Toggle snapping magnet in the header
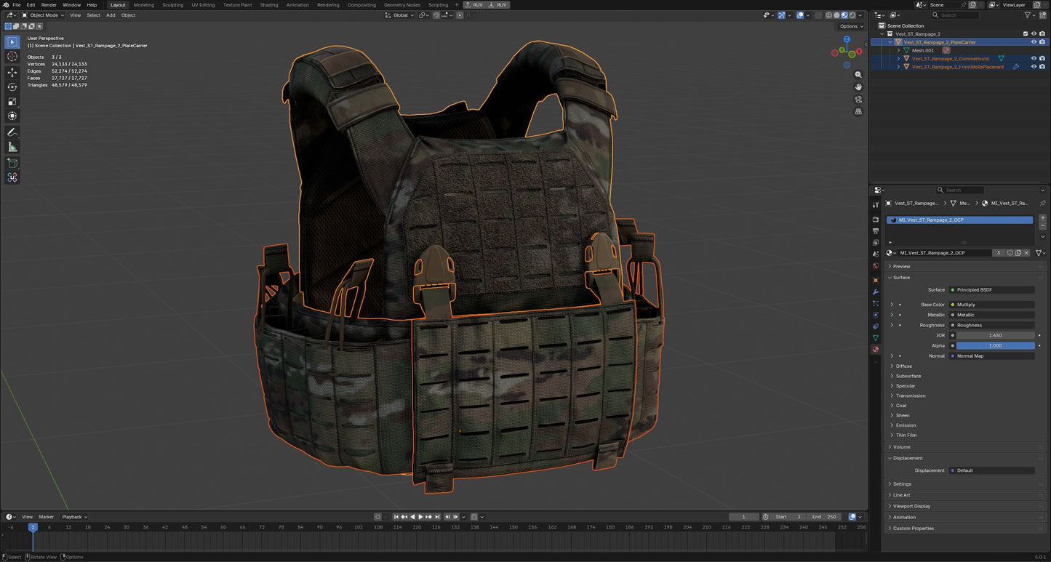This screenshot has width=1051, height=562. point(436,15)
